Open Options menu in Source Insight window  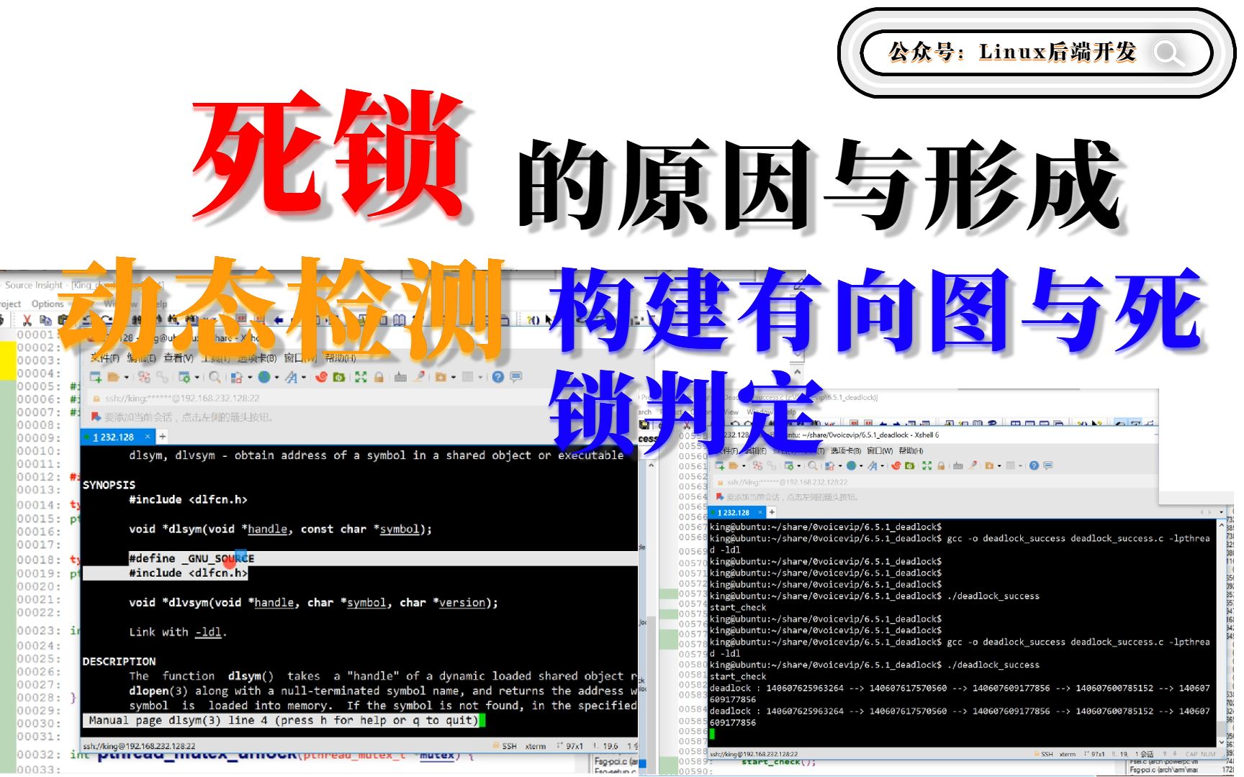[x=48, y=304]
